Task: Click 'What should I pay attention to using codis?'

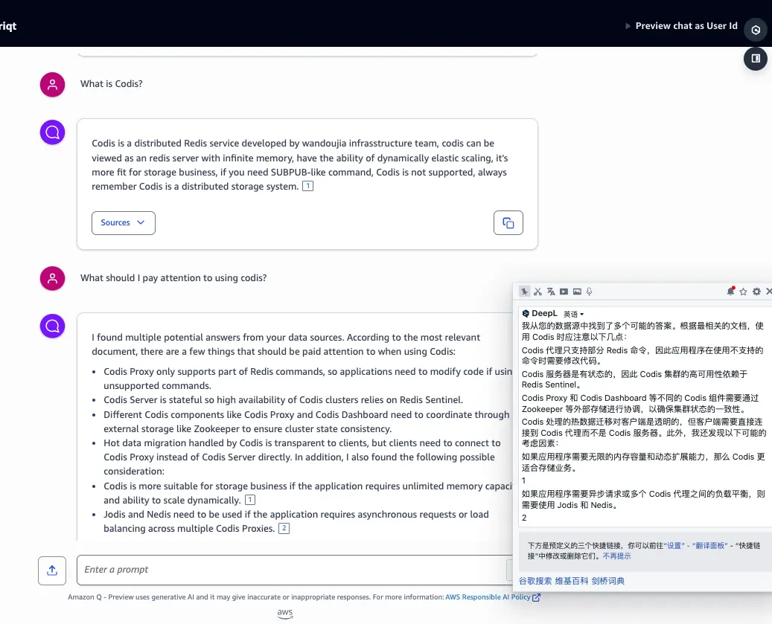Action: tap(173, 278)
